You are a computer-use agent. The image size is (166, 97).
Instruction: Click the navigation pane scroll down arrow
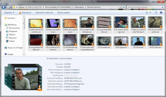(24, 55)
